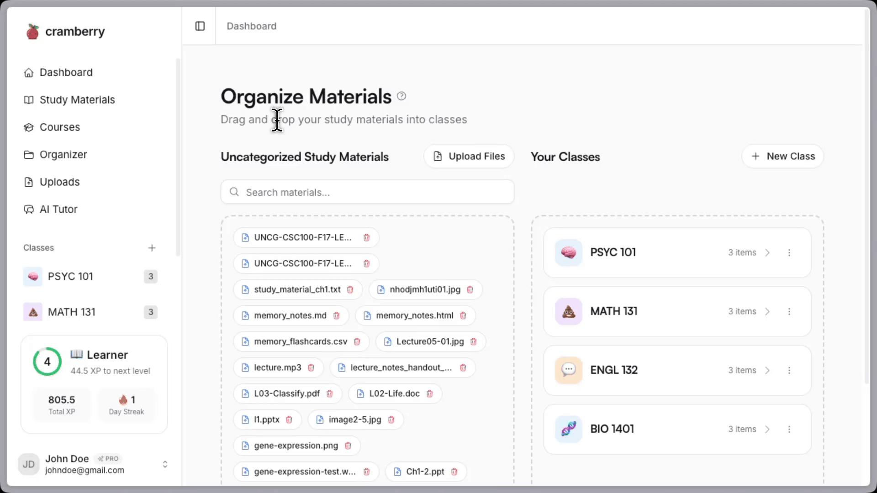Image resolution: width=877 pixels, height=493 pixels.
Task: Add a new class from Classes header
Action: click(152, 248)
